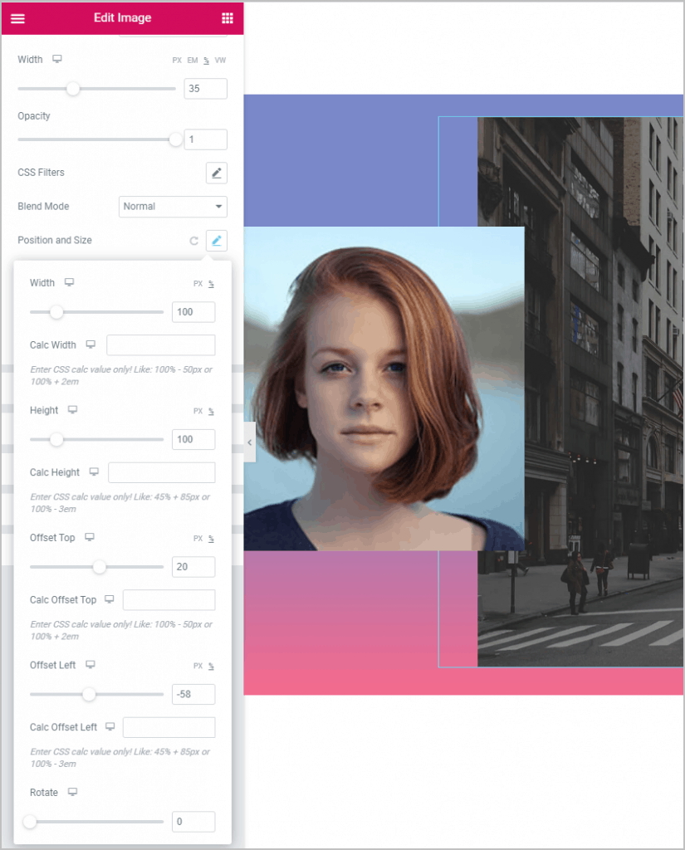Click inside the Calc Width input field
The height and width of the screenshot is (850, 685).
(160, 344)
